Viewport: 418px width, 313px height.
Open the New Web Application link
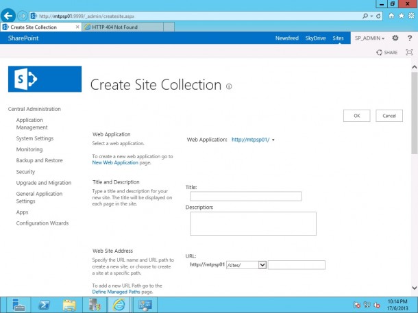(x=115, y=162)
